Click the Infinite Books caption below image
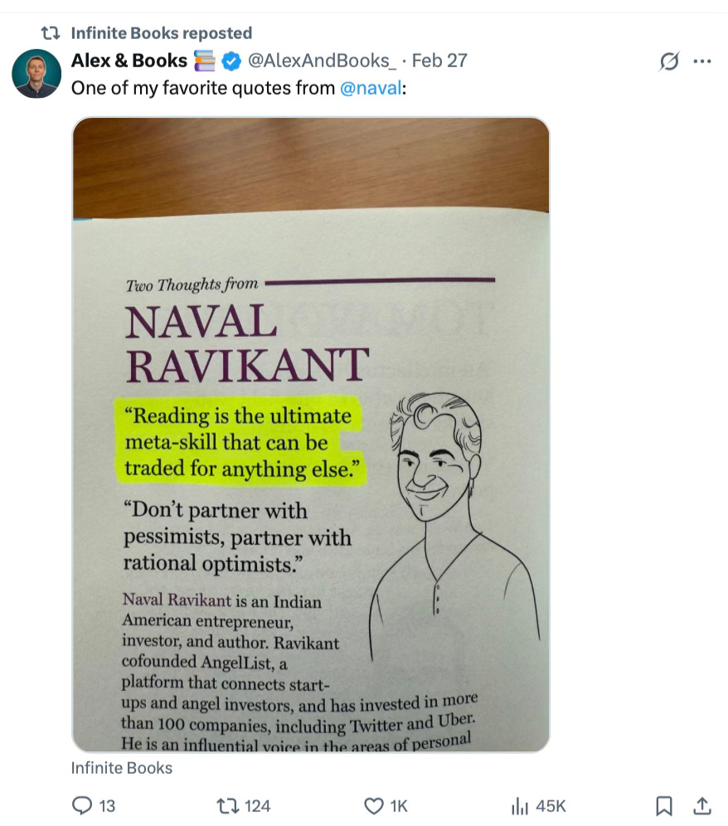This screenshot has height=826, width=728. coord(122,768)
